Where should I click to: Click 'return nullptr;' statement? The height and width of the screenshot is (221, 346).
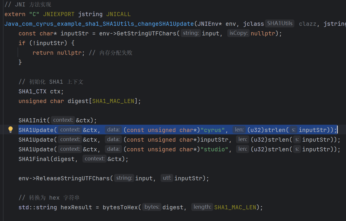pos(58,53)
